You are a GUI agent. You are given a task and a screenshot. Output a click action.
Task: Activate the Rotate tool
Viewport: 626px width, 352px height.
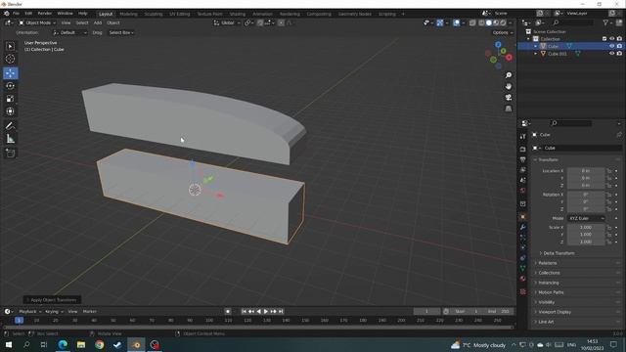pos(11,86)
